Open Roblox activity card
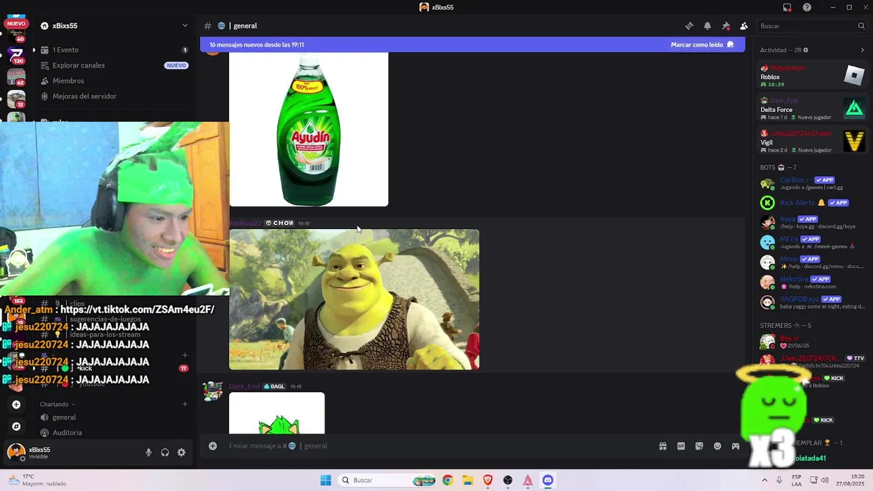 click(x=812, y=76)
